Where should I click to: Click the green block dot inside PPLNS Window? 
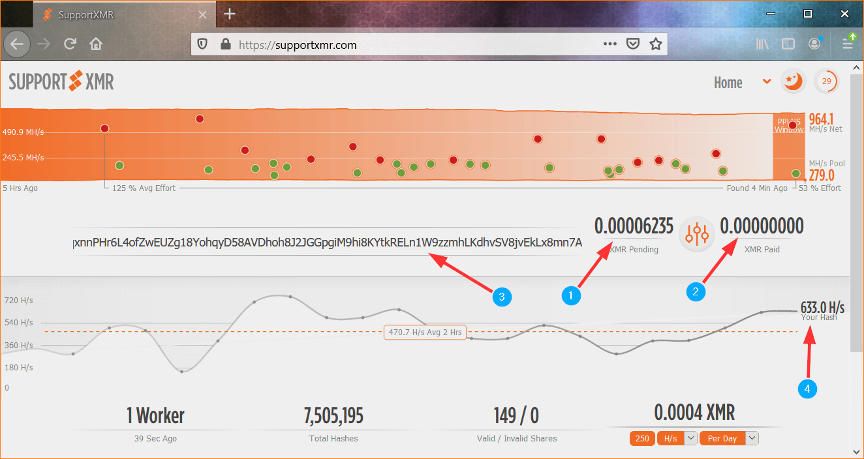[x=795, y=173]
